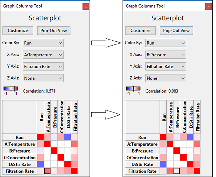Close the left Graph Columns Tool window
Screen dimensions: 216x177
coord(86,6)
